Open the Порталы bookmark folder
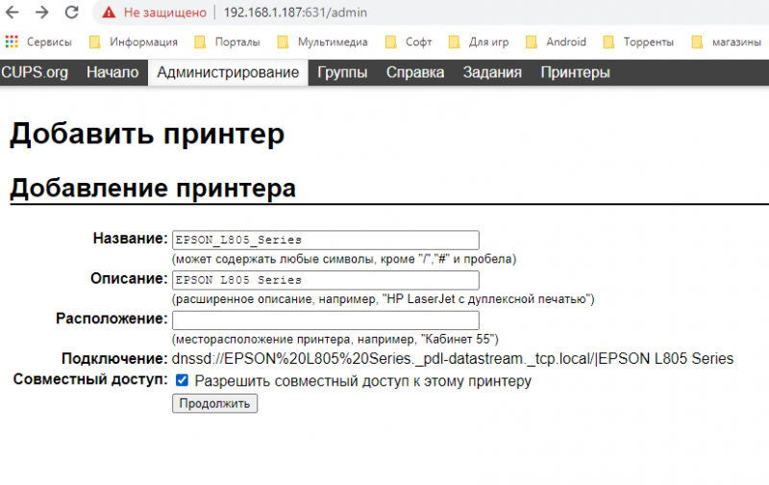 (227, 42)
